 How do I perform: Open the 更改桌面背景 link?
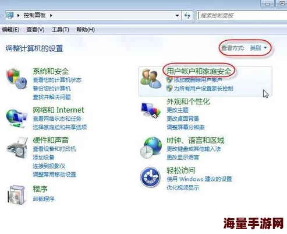coord(183,118)
